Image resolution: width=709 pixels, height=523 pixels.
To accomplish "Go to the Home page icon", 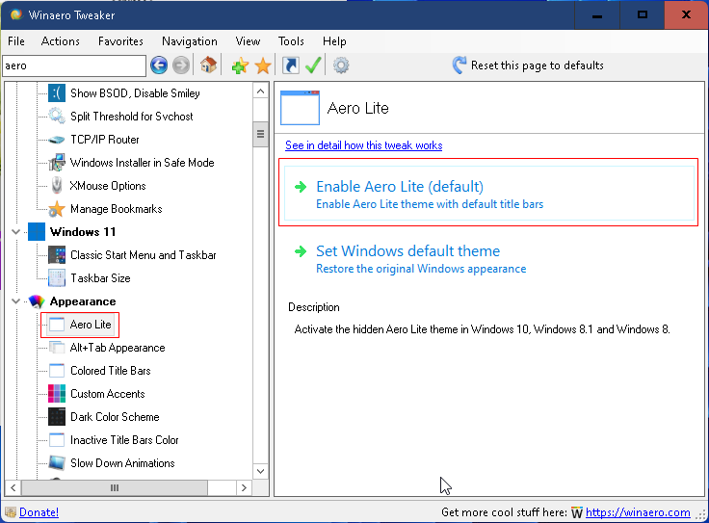I will 208,65.
